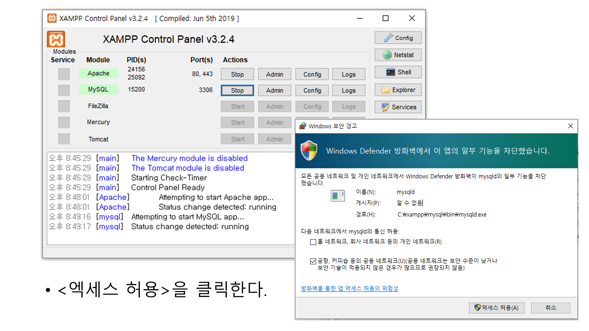The height and width of the screenshot is (331, 589).
Task: Click the Windows Defender shield icon
Action: [309, 151]
